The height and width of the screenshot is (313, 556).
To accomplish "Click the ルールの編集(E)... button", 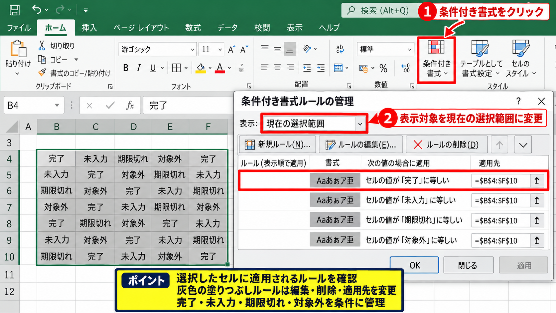I will (x=361, y=145).
